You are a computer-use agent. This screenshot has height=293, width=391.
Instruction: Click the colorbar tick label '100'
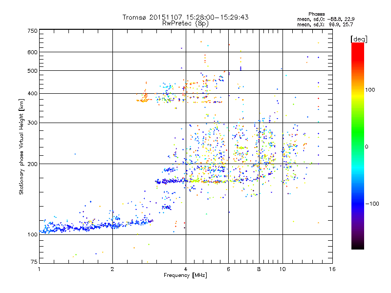pos(370,90)
